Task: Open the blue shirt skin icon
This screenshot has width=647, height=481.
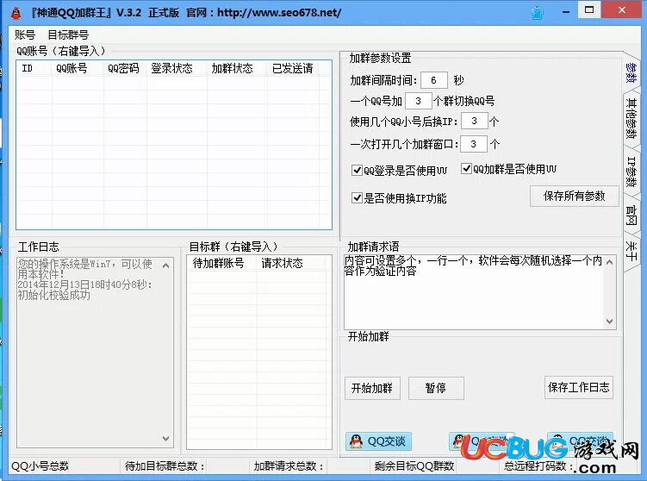Action: tap(537, 13)
